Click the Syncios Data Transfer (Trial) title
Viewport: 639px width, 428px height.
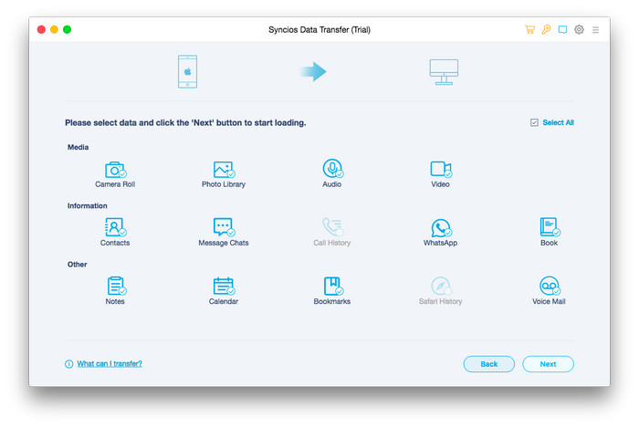pyautogui.click(x=319, y=30)
